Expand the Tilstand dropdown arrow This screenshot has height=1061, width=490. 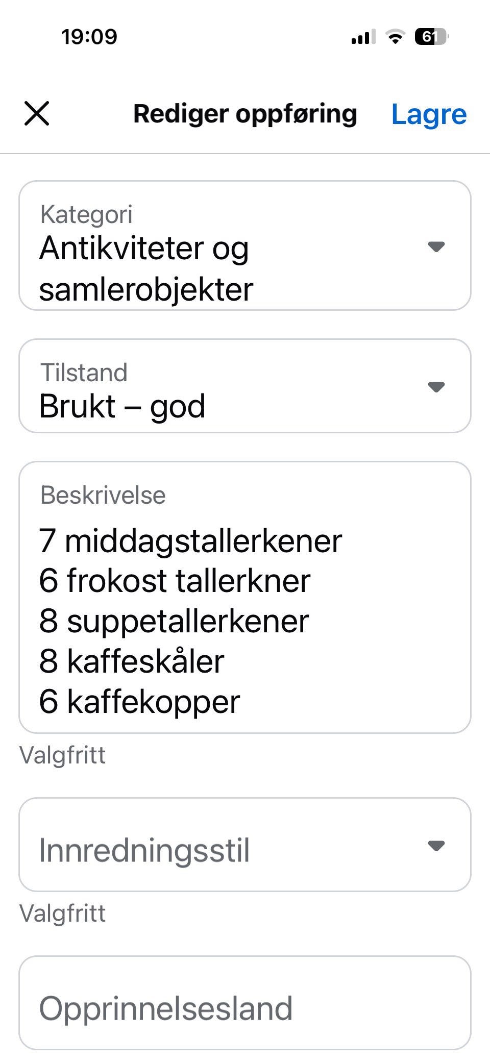click(x=436, y=387)
